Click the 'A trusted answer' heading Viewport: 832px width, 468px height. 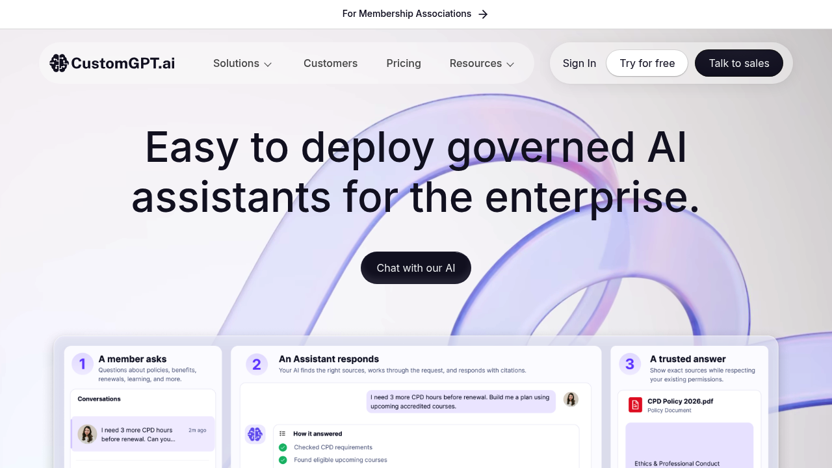tap(688, 359)
